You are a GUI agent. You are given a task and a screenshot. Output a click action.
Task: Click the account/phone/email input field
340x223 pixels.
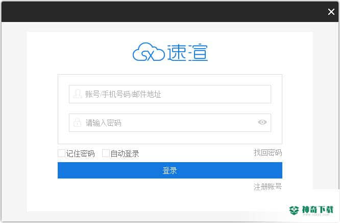170,94
